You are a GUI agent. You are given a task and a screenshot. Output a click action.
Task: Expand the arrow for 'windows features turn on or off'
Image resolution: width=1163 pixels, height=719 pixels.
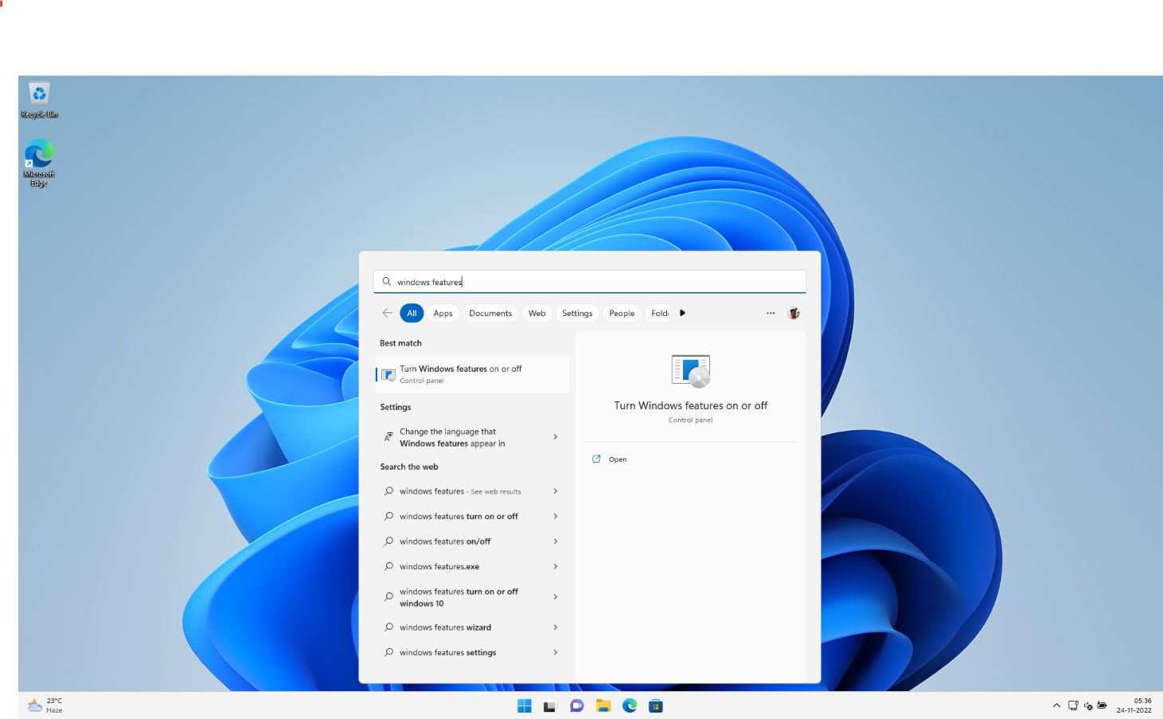click(x=556, y=516)
